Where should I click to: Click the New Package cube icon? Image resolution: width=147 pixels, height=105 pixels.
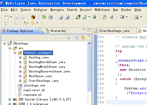pos(33,17)
